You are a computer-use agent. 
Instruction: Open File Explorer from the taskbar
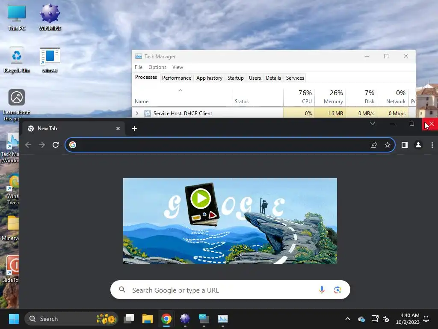[x=148, y=319]
